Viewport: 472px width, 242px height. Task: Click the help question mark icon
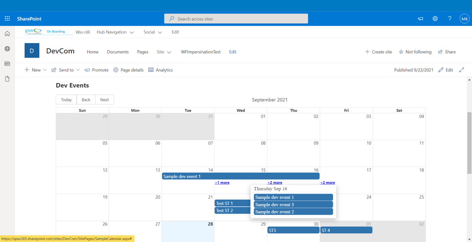449,19
